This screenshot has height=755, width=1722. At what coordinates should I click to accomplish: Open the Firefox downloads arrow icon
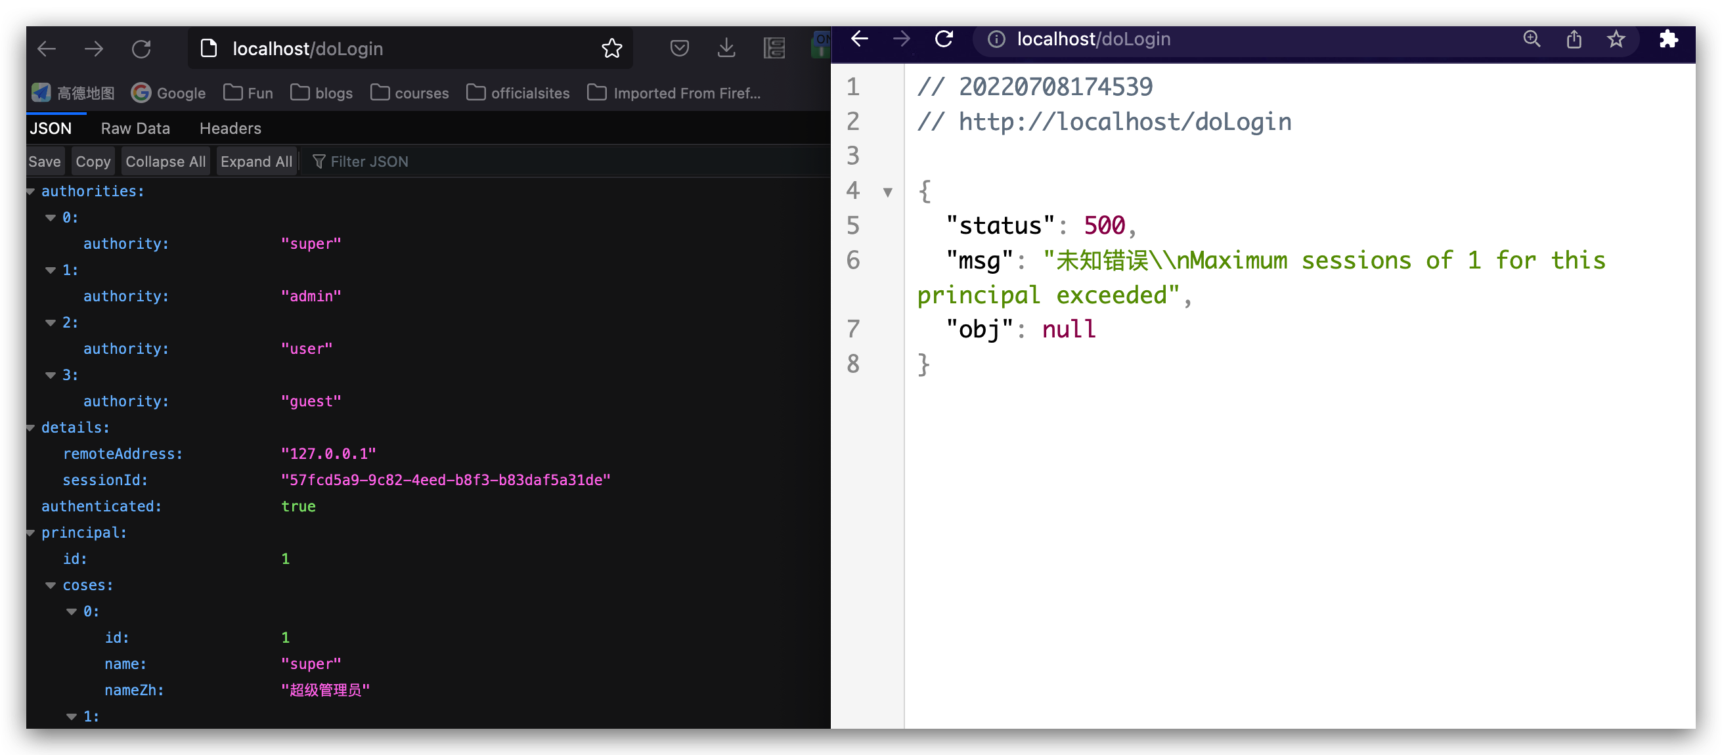tap(726, 48)
